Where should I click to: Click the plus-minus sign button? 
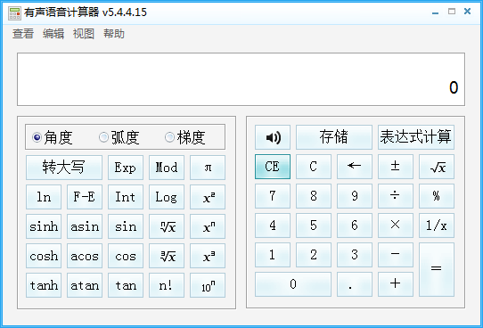[x=395, y=167]
